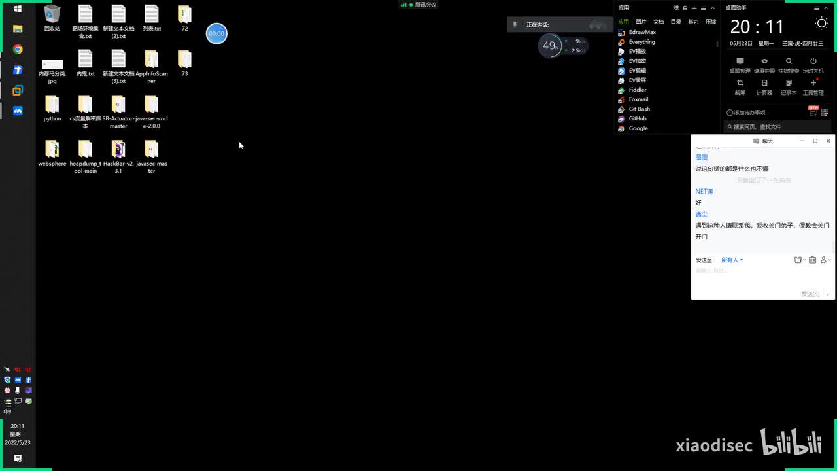Open the AppInfoScanner folder
The image size is (837, 471).
[x=152, y=67]
